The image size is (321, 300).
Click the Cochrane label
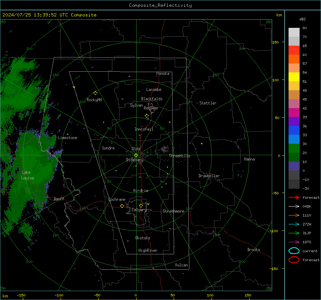coord(117,199)
